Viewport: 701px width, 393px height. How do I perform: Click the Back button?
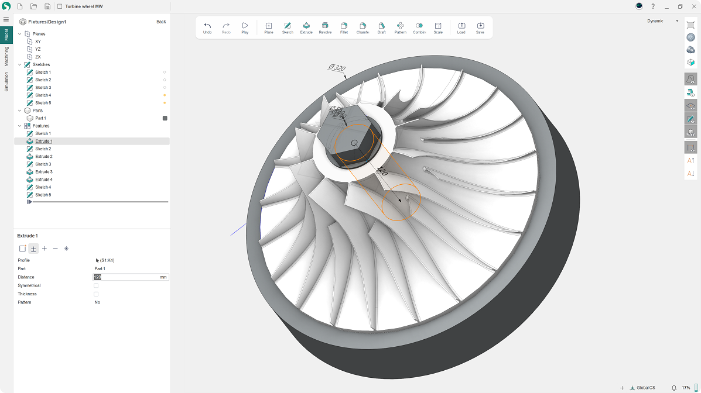click(x=161, y=22)
